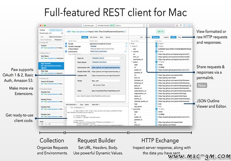Collapse the committer JSON node
The height and width of the screenshot is (161, 231).
point(132,109)
